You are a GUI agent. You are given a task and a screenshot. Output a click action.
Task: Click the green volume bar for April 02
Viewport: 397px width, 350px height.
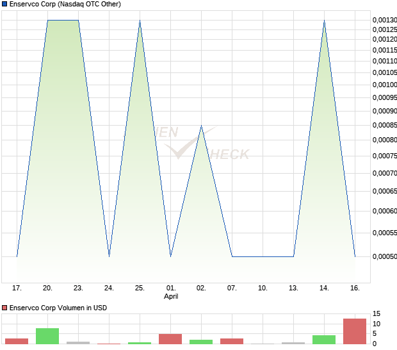201,342
